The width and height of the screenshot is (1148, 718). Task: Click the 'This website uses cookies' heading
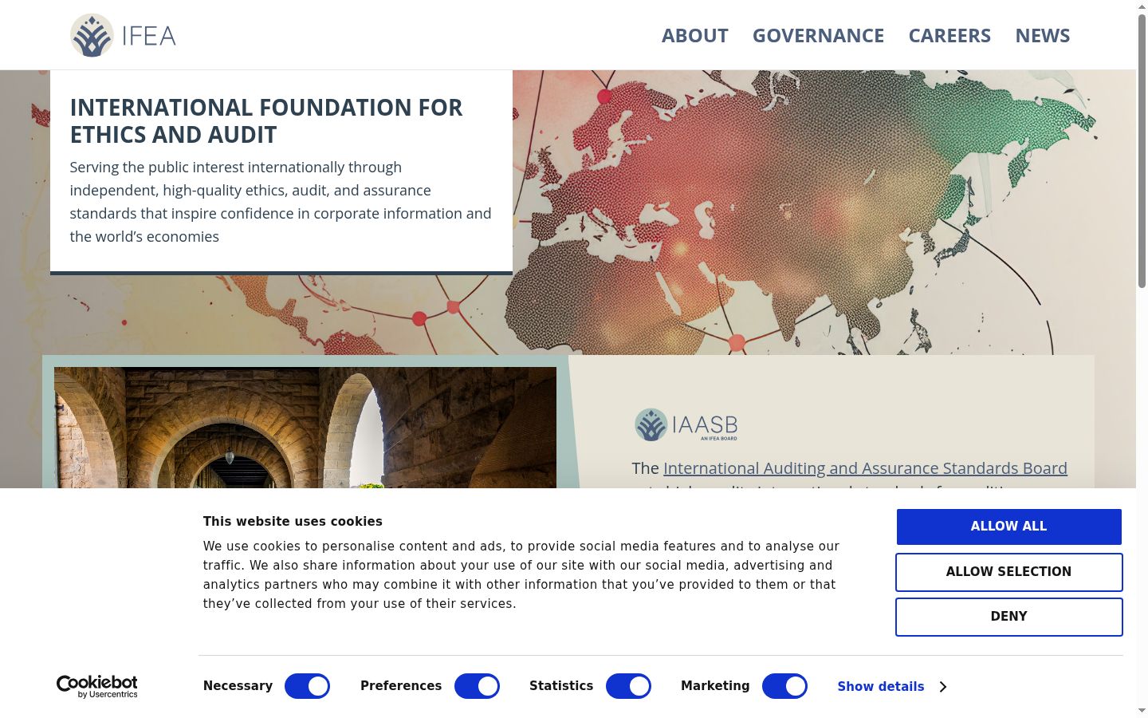point(293,522)
